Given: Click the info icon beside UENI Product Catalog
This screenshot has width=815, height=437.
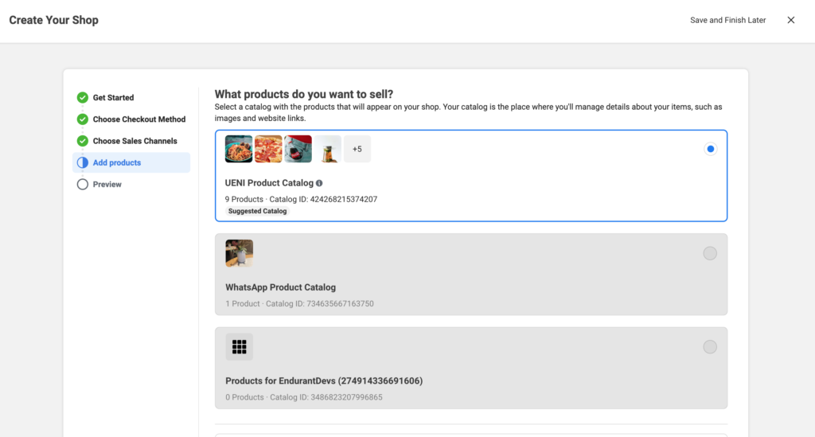Looking at the screenshot, I should click(319, 183).
